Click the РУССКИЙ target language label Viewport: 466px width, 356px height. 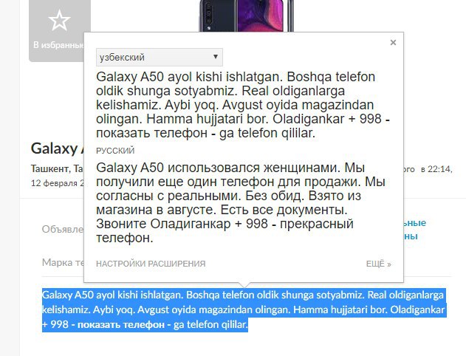(x=115, y=151)
